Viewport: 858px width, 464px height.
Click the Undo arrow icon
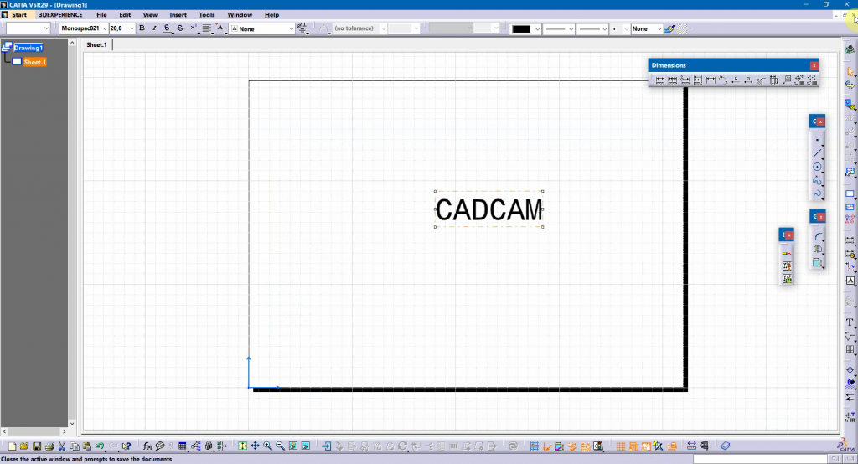tap(100, 446)
